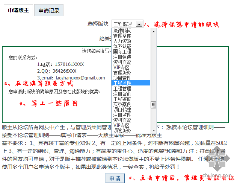240x186 pixels.
Task: Select 人力资源 option in the list
Action: (122, 41)
